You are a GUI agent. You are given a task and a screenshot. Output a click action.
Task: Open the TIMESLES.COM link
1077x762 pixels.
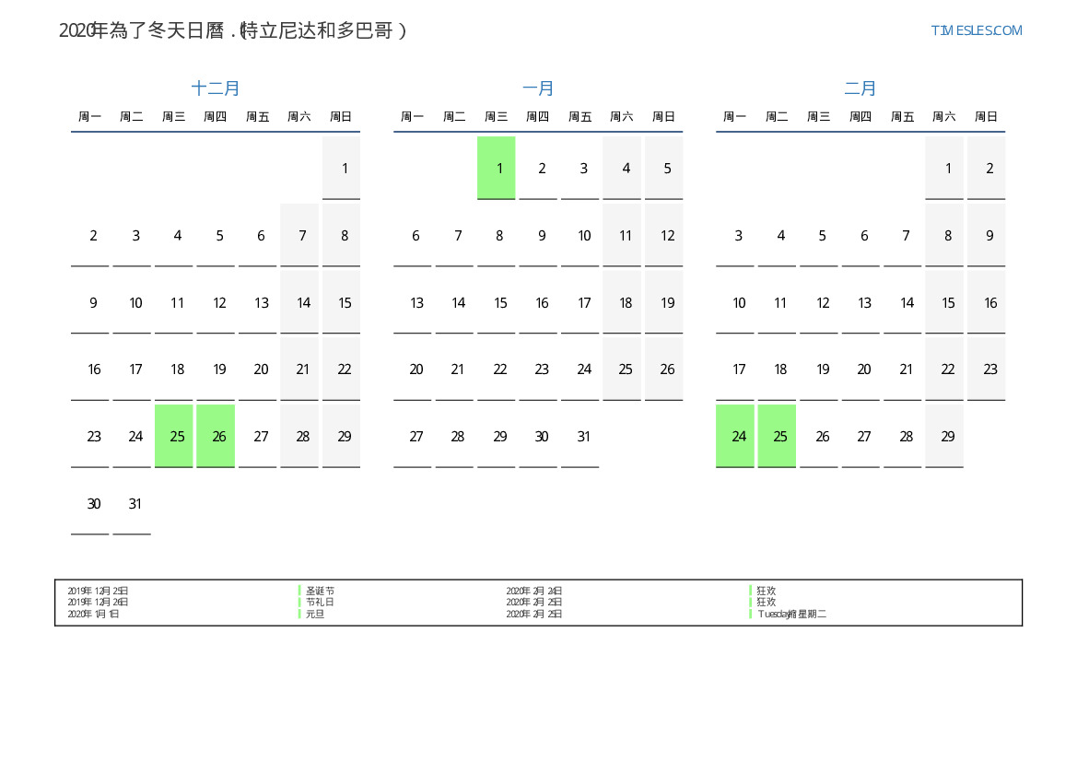tap(976, 30)
